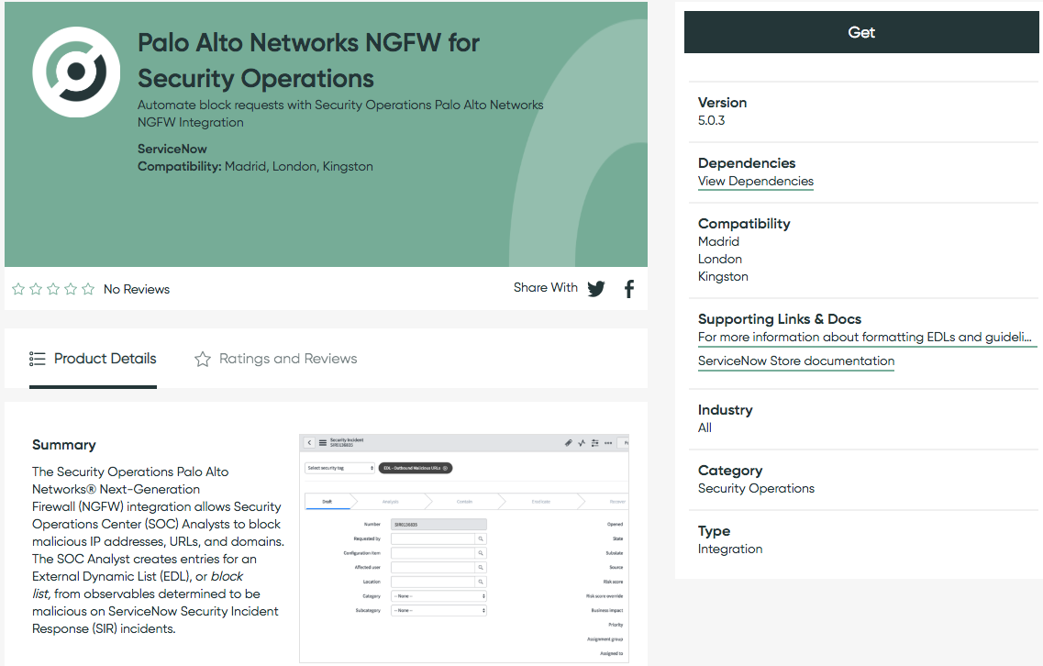
Task: Click the Palo Alto Networks app logo
Action: (x=76, y=72)
